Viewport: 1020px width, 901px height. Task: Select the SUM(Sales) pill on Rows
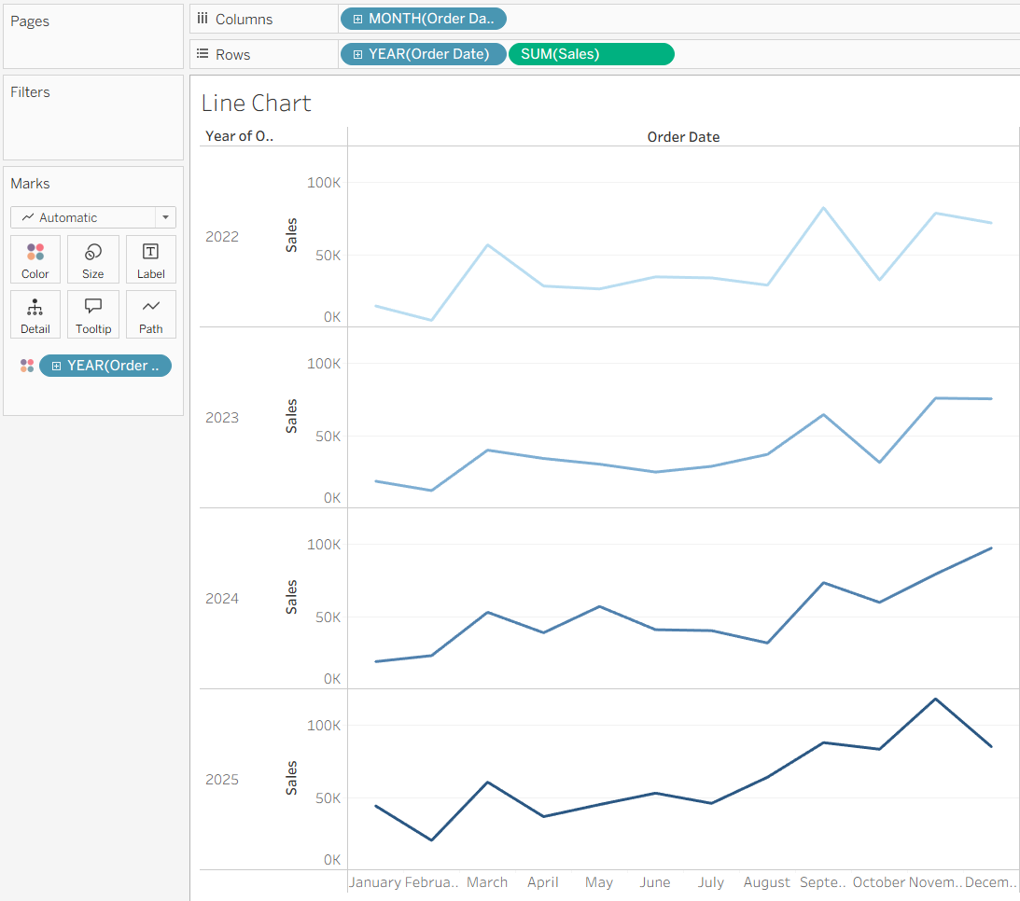click(x=592, y=54)
